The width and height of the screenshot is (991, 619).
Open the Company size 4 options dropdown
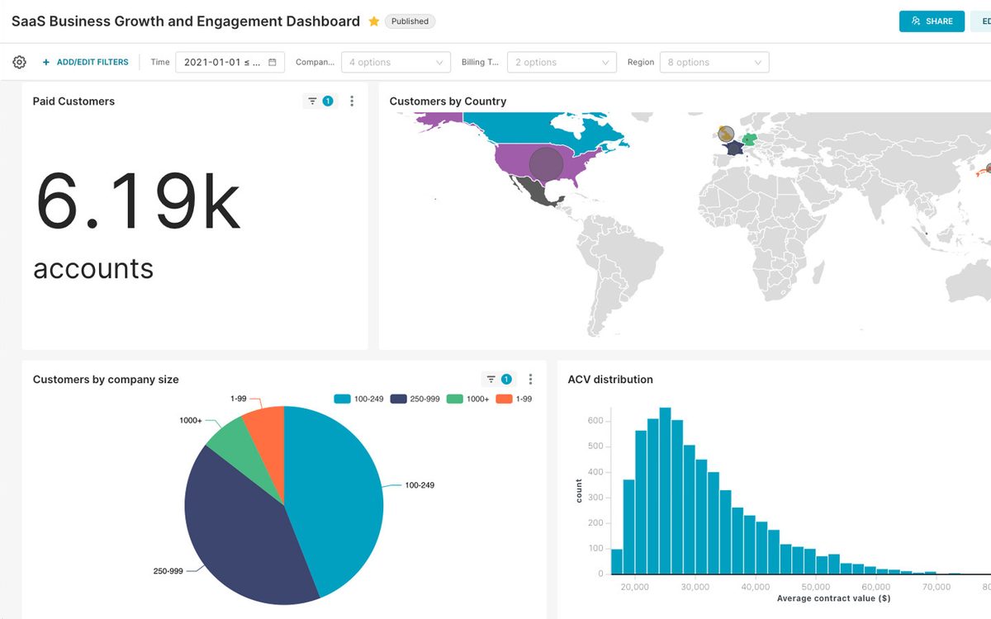pyautogui.click(x=396, y=62)
